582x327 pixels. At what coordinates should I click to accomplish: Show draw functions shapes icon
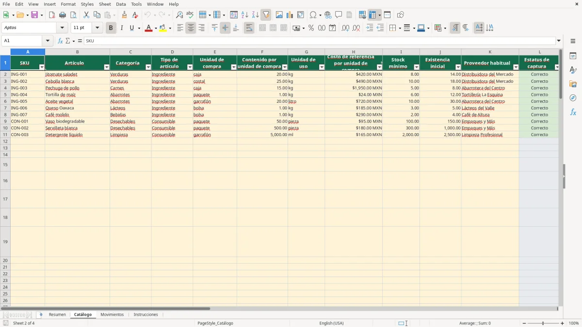(x=401, y=15)
